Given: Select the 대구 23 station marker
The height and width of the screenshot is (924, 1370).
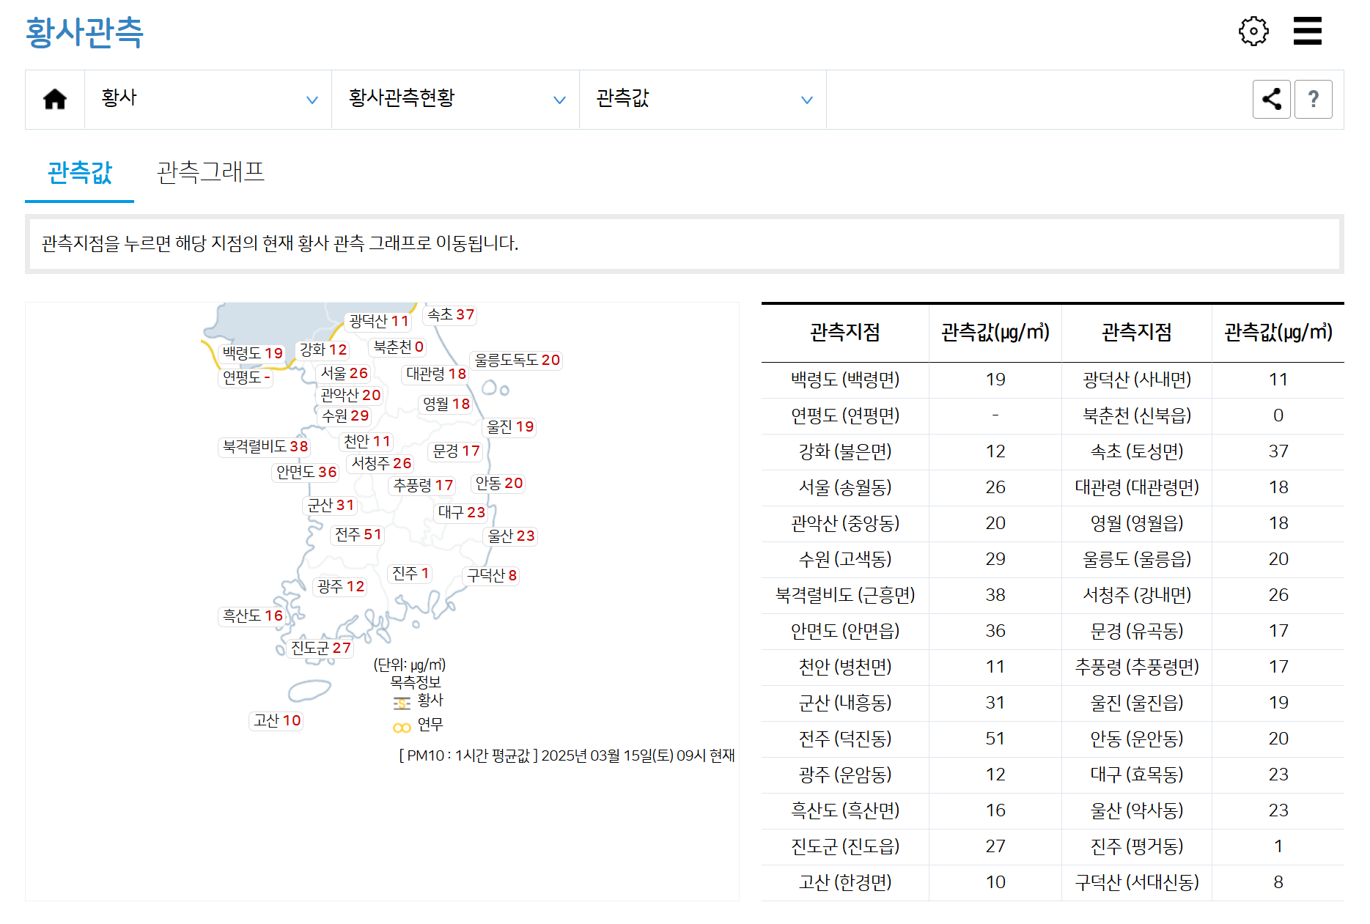Looking at the screenshot, I should (x=460, y=512).
